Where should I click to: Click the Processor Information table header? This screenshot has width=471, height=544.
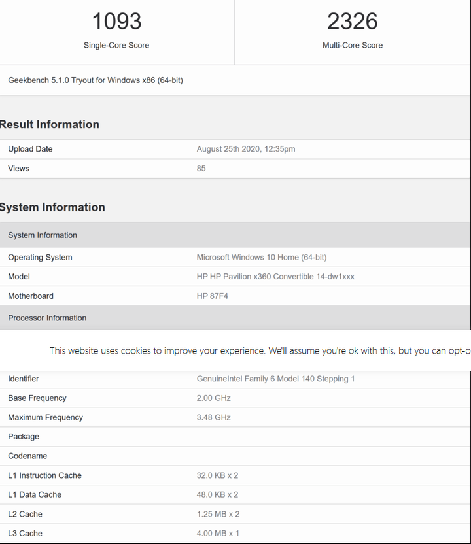coord(235,318)
